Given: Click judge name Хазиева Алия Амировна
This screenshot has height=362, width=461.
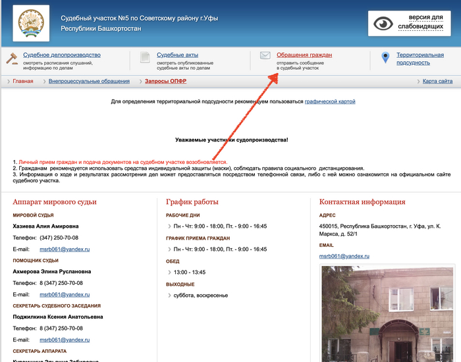Looking at the screenshot, I should [45, 226].
